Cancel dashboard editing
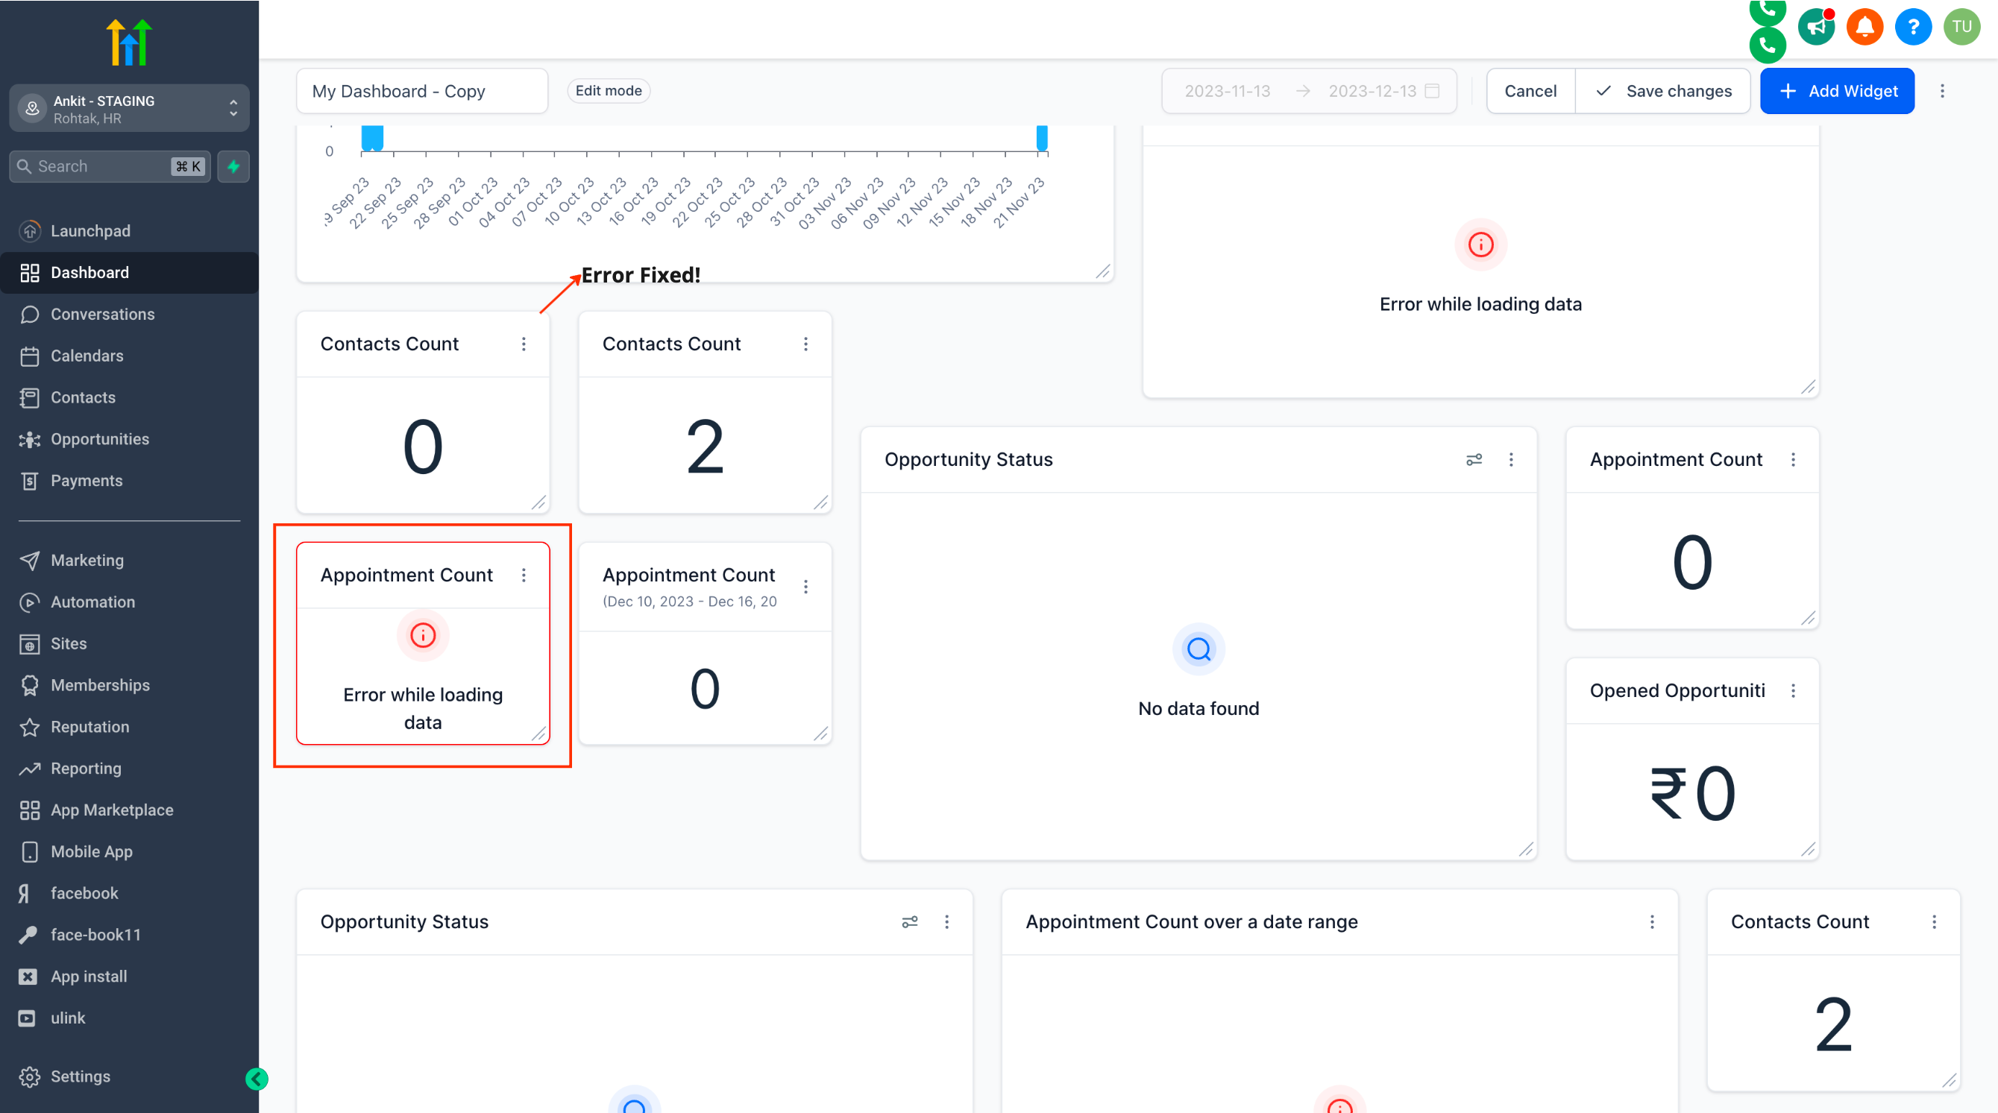1998x1113 pixels. pos(1530,91)
